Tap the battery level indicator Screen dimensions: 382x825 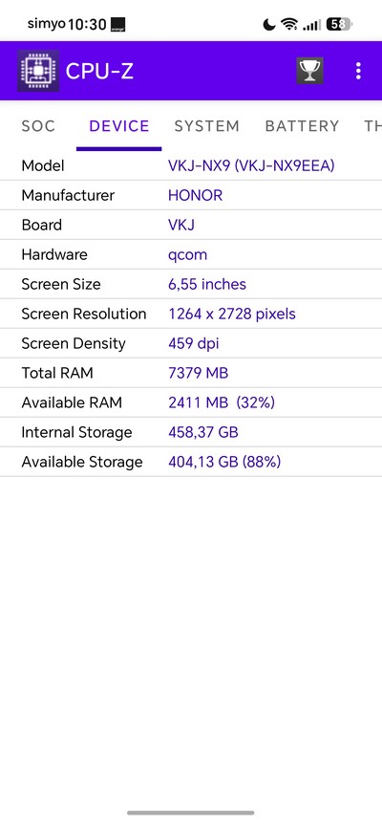coord(339,24)
